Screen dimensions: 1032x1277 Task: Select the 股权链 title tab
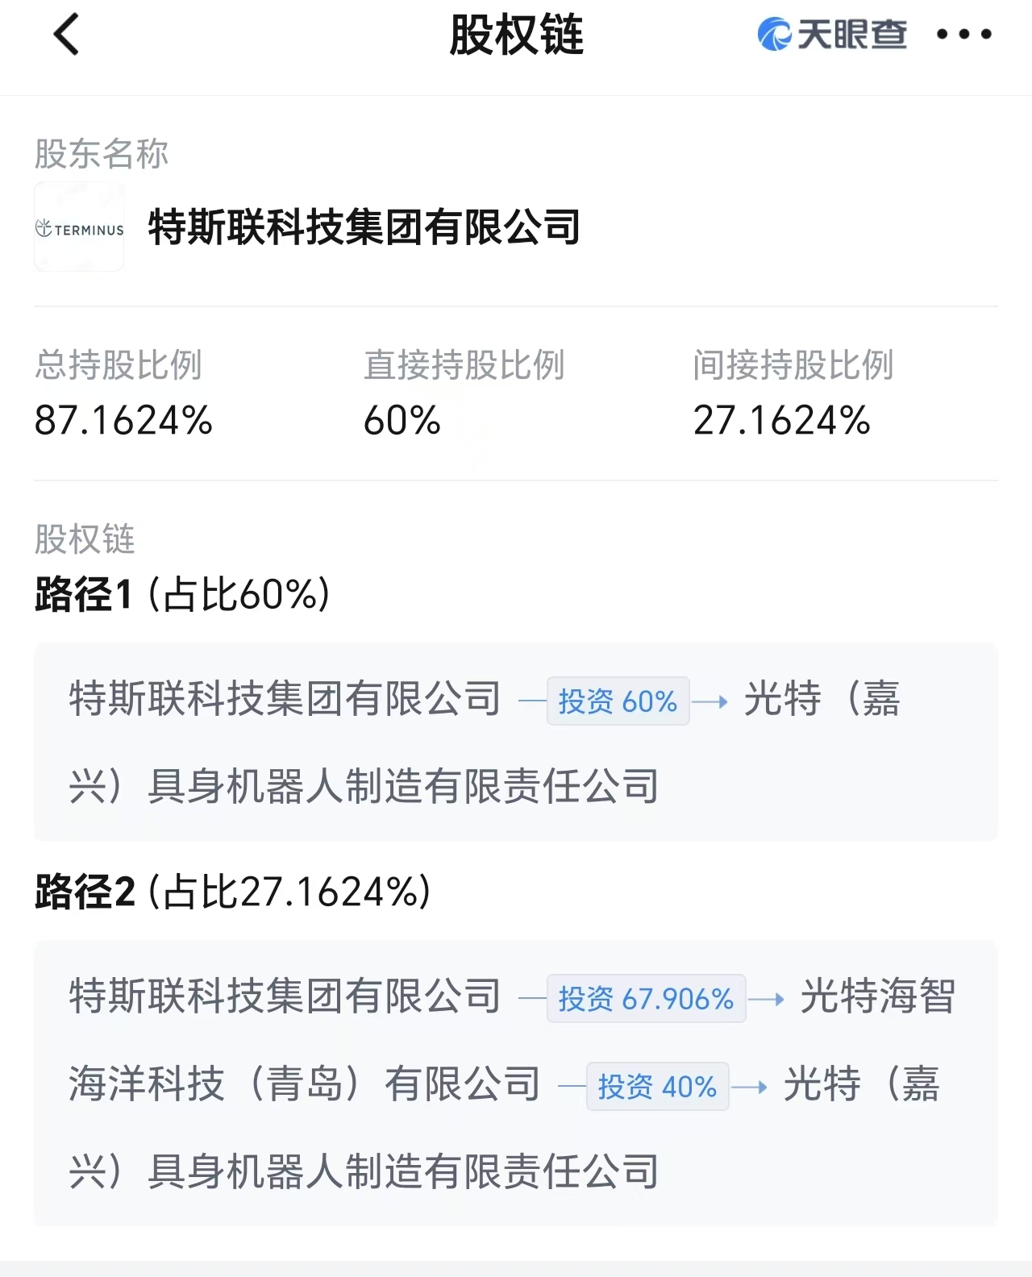pyautogui.click(x=515, y=35)
